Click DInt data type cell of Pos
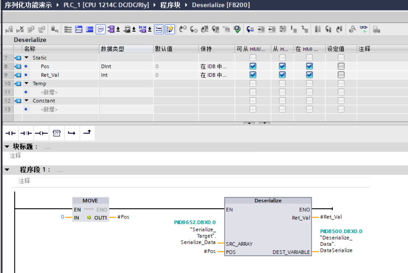This screenshot has height=273, width=408. coord(126,66)
